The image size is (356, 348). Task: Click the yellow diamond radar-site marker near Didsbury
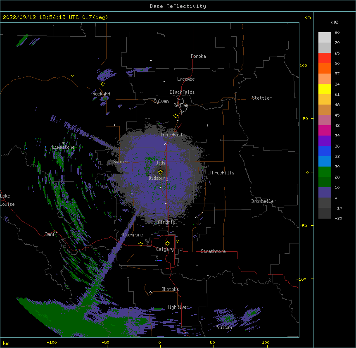coord(160,172)
